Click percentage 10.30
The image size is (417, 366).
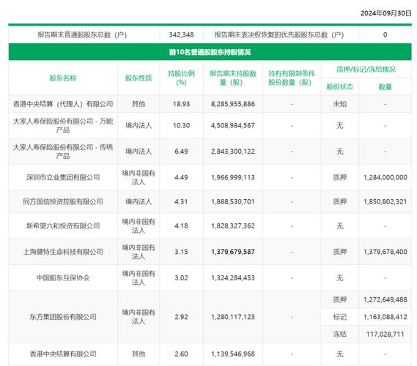pyautogui.click(x=181, y=125)
